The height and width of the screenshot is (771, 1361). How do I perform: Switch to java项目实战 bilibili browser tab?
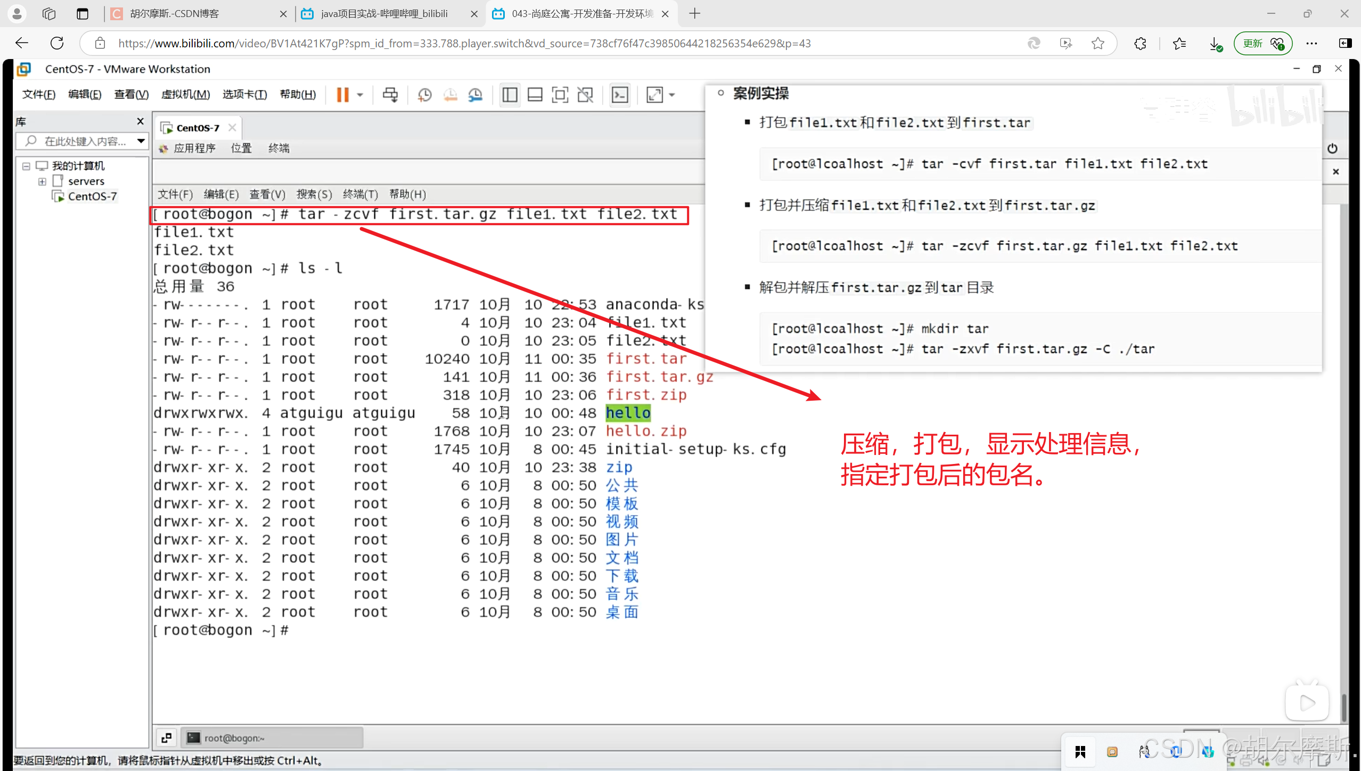pyautogui.click(x=383, y=13)
